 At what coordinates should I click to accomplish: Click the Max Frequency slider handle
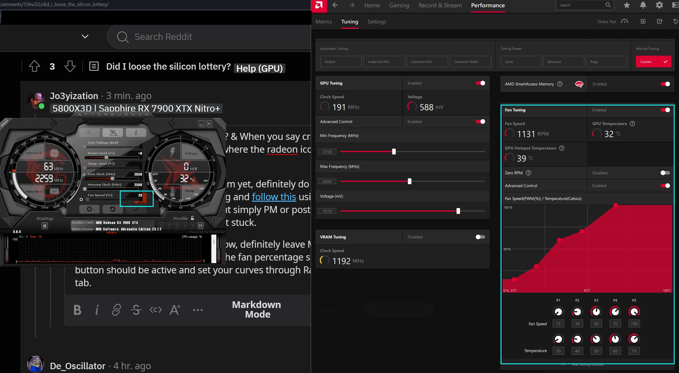(x=409, y=181)
